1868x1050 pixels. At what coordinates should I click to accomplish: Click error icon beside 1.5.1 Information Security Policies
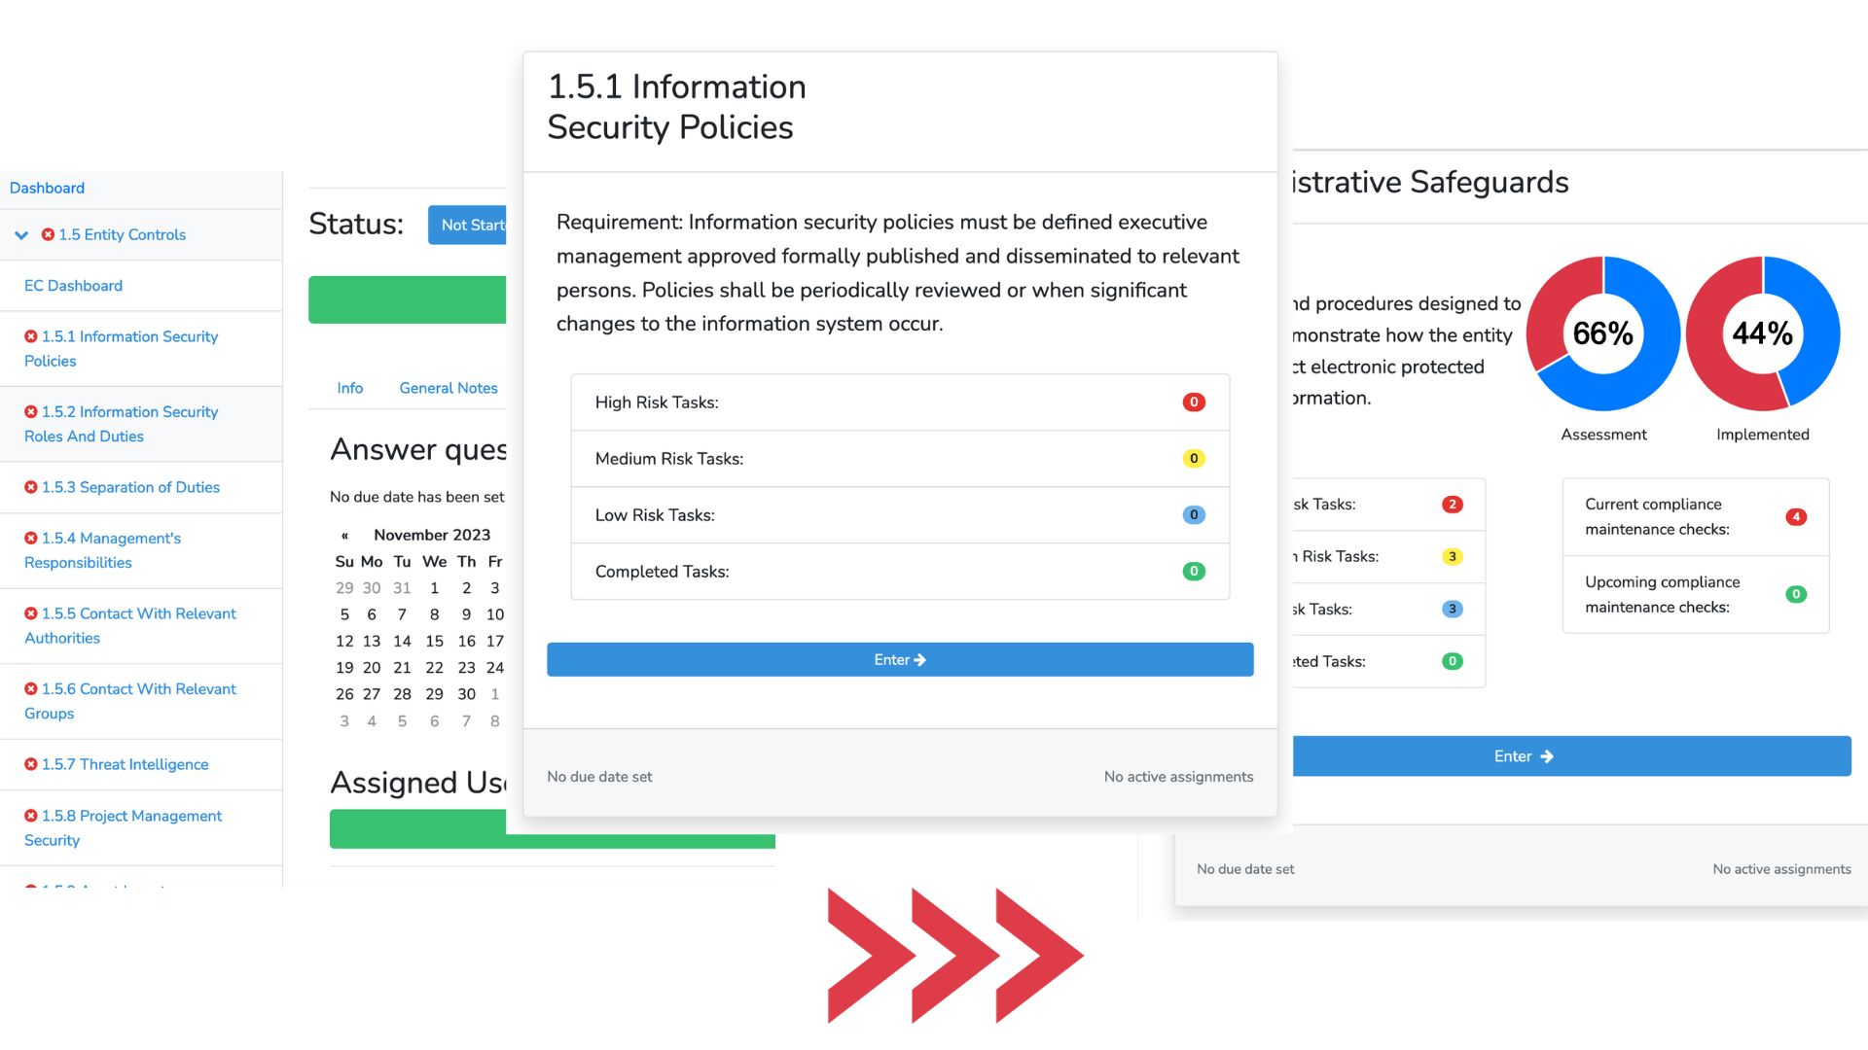coord(29,336)
